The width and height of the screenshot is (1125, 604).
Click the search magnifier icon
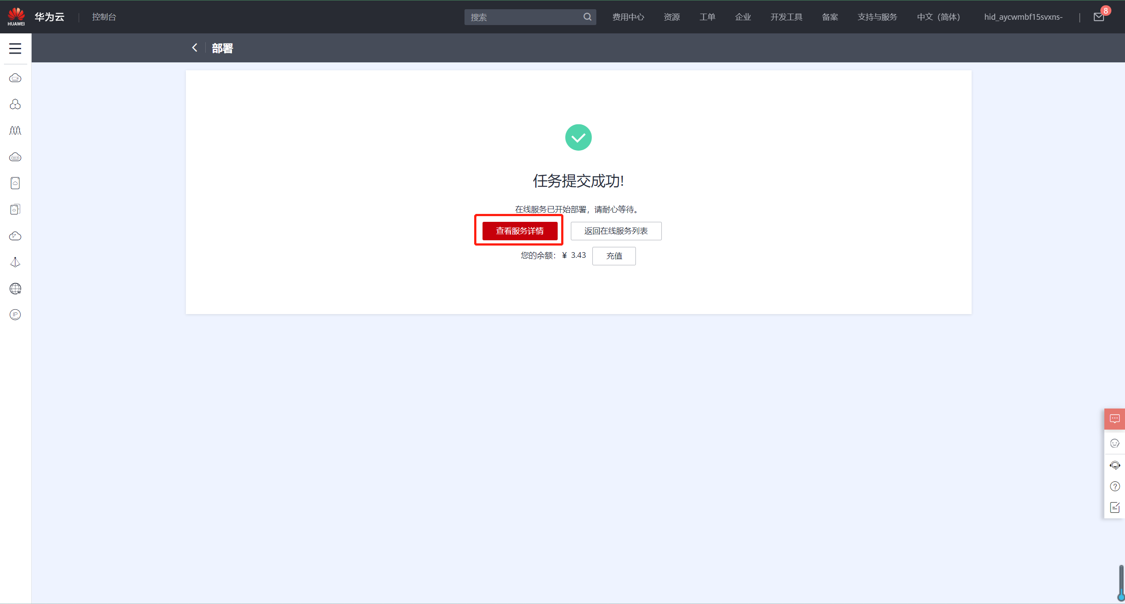coord(587,17)
